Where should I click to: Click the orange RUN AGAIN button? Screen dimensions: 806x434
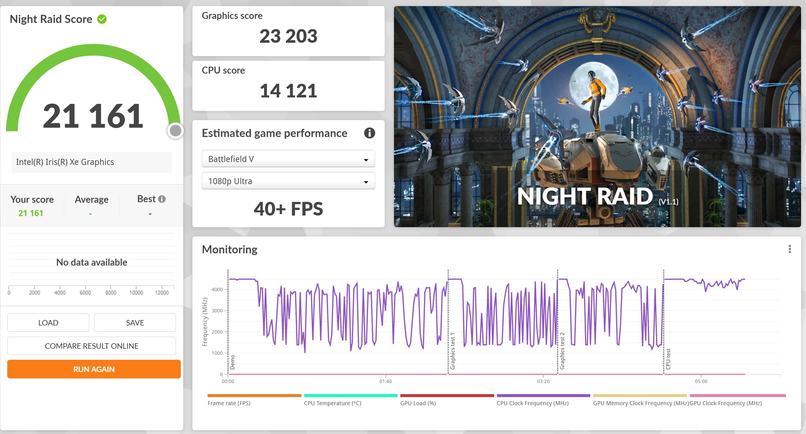coord(94,369)
